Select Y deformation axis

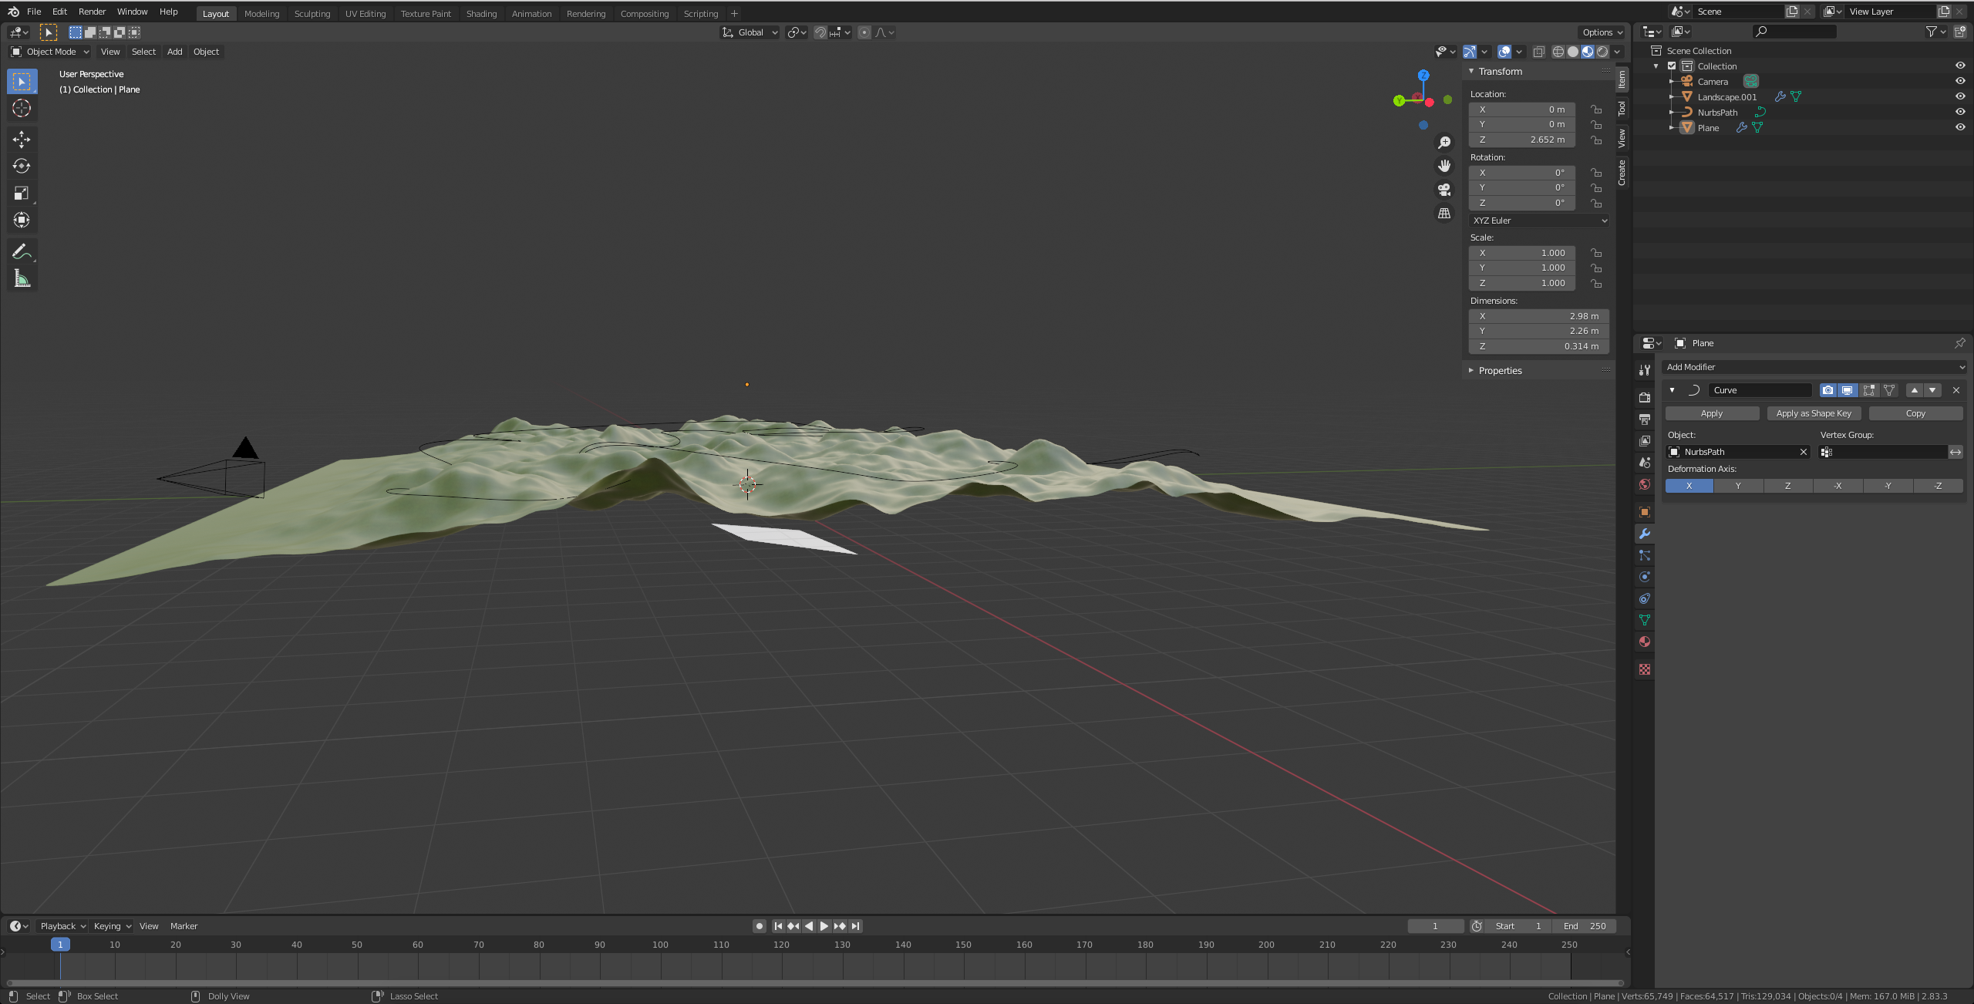[1738, 486]
